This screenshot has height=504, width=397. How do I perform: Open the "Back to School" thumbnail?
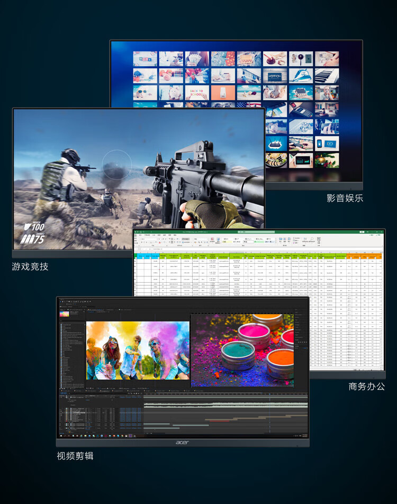(197, 92)
